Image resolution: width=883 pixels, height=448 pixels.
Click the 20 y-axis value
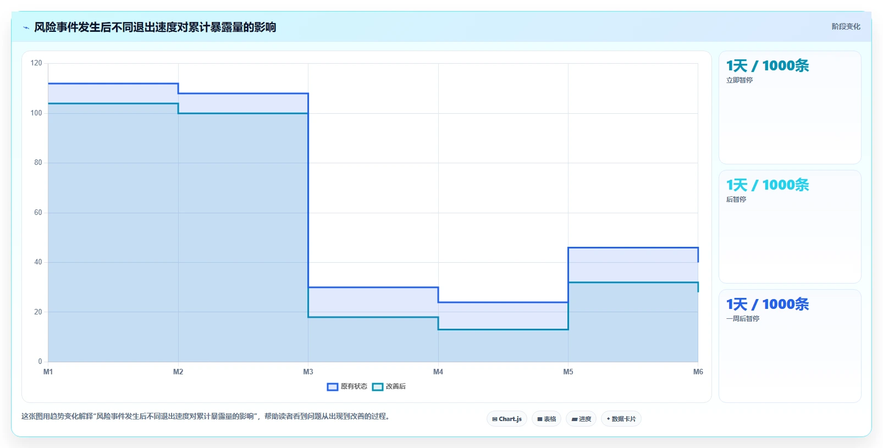pyautogui.click(x=38, y=312)
